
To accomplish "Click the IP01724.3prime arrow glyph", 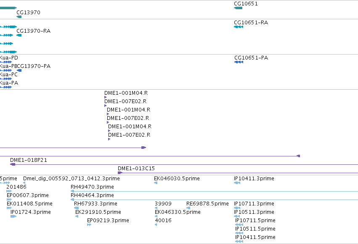I will click(13, 216).
